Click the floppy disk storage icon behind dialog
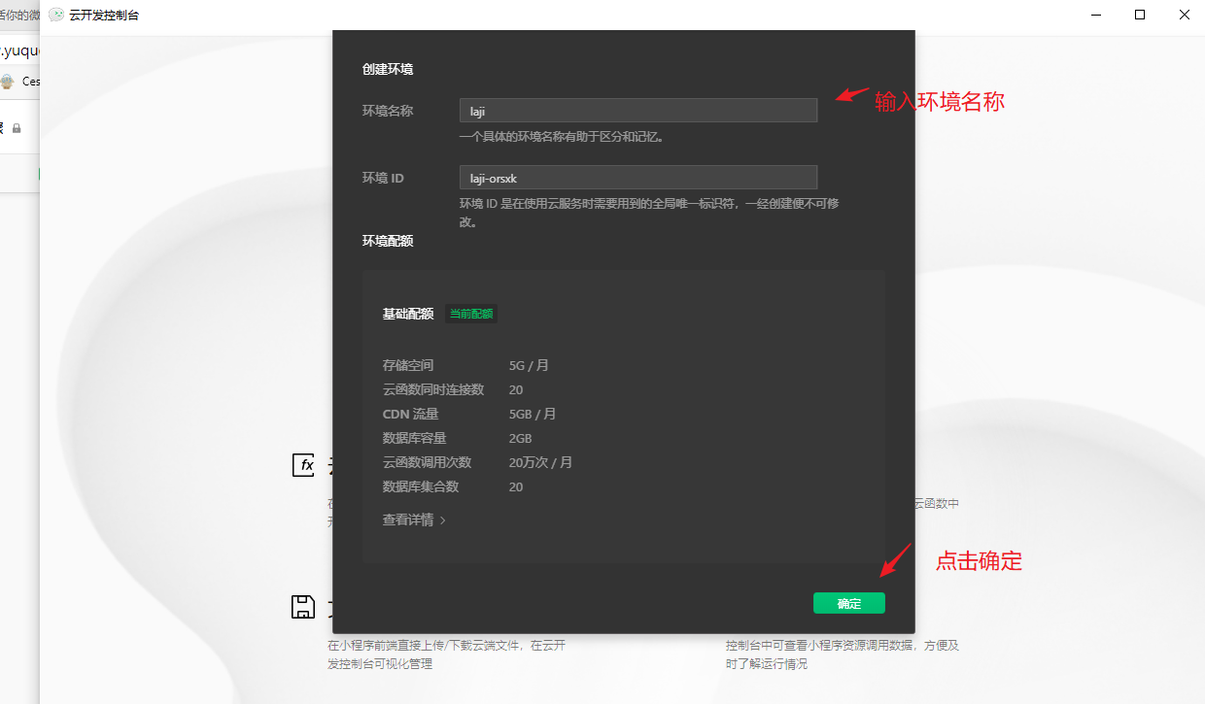Image resolution: width=1205 pixels, height=704 pixels. point(303,607)
